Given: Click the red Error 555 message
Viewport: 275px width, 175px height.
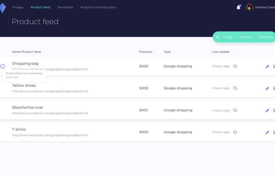Looking at the screenshot, I should [12, 77].
